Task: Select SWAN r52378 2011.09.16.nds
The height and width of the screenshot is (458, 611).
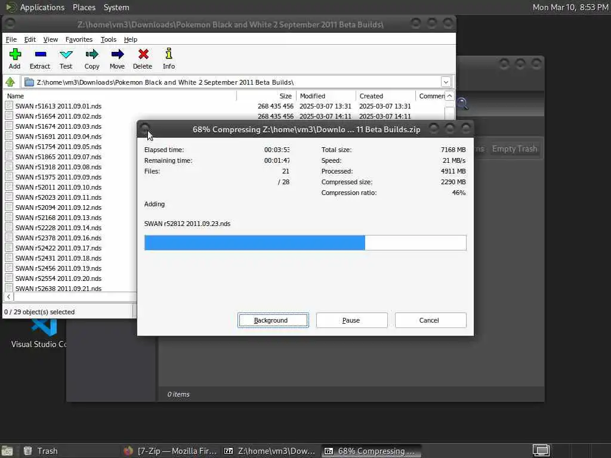Action: tap(58, 237)
